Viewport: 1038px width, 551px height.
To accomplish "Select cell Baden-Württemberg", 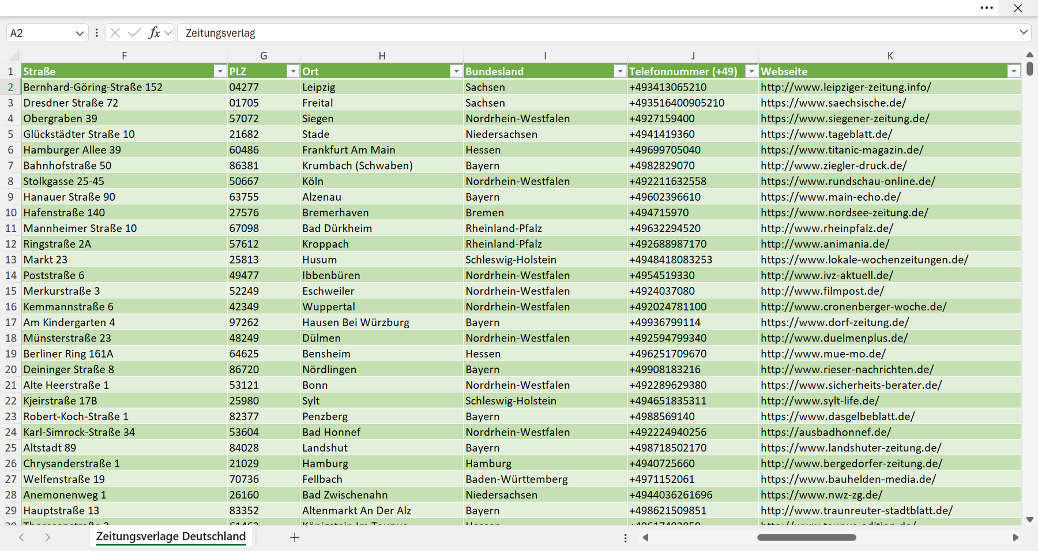I will coord(545,479).
